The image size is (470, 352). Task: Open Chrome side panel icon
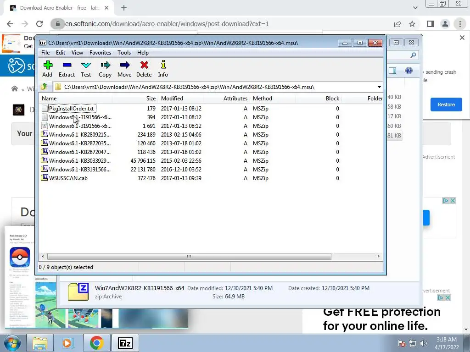click(x=431, y=24)
